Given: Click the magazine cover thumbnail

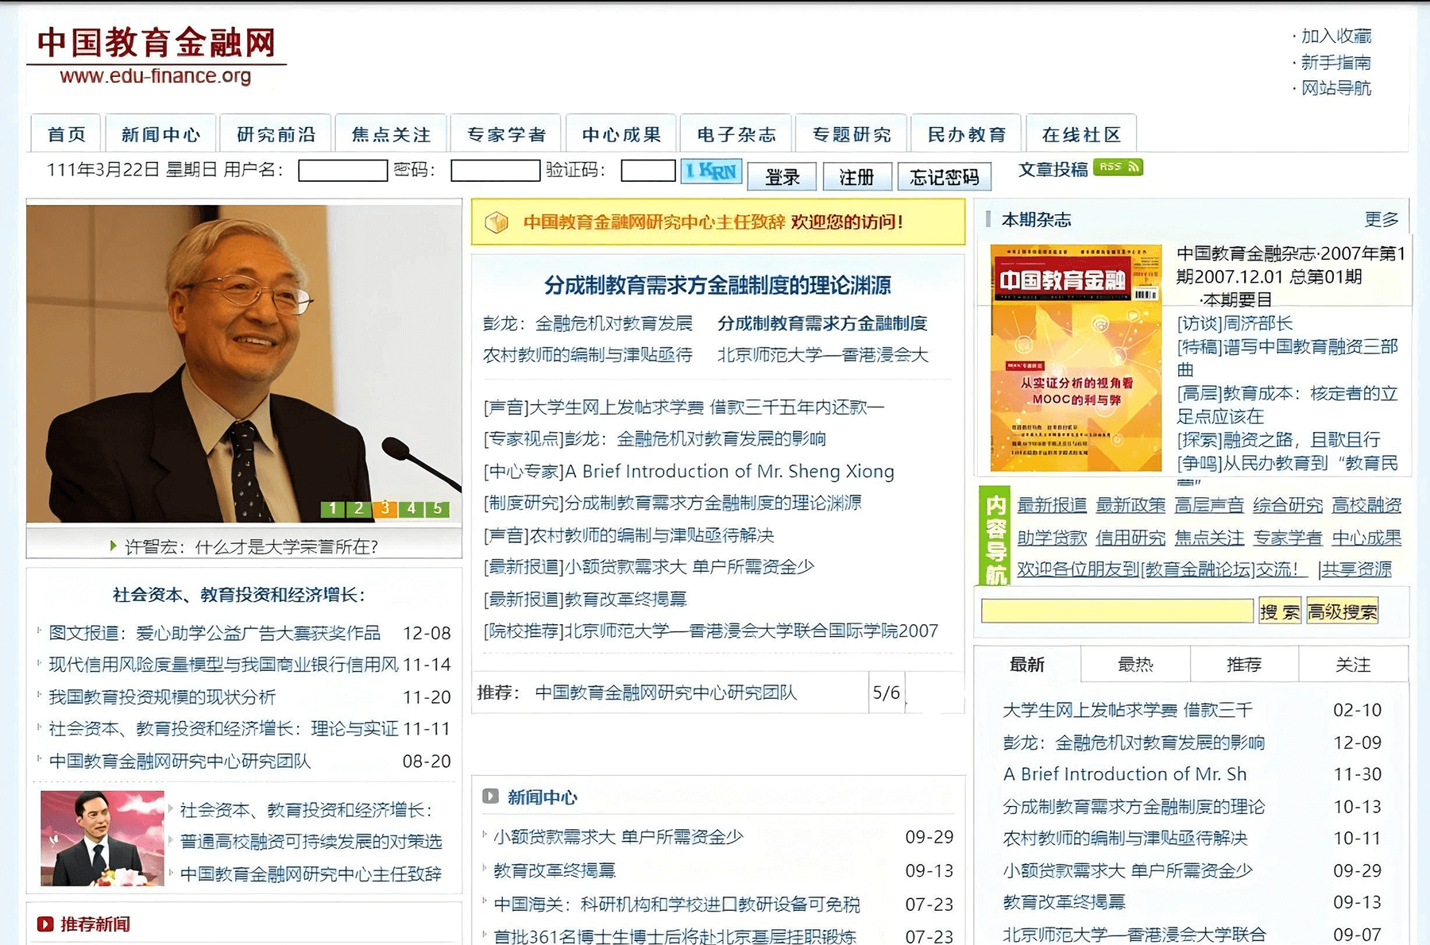Looking at the screenshot, I should click(x=1076, y=359).
